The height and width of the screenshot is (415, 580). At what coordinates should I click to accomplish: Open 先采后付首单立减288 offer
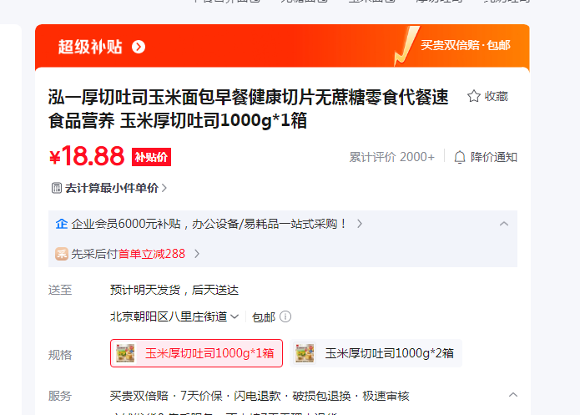tap(128, 254)
